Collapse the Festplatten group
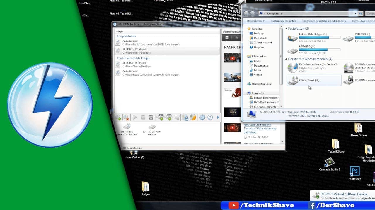The width and height of the screenshot is (375, 210). 286,29
